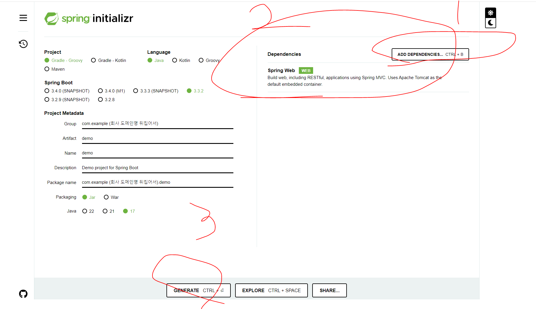Select Gradle - Groovy project
The width and height of the screenshot is (536, 309).
(63, 60)
